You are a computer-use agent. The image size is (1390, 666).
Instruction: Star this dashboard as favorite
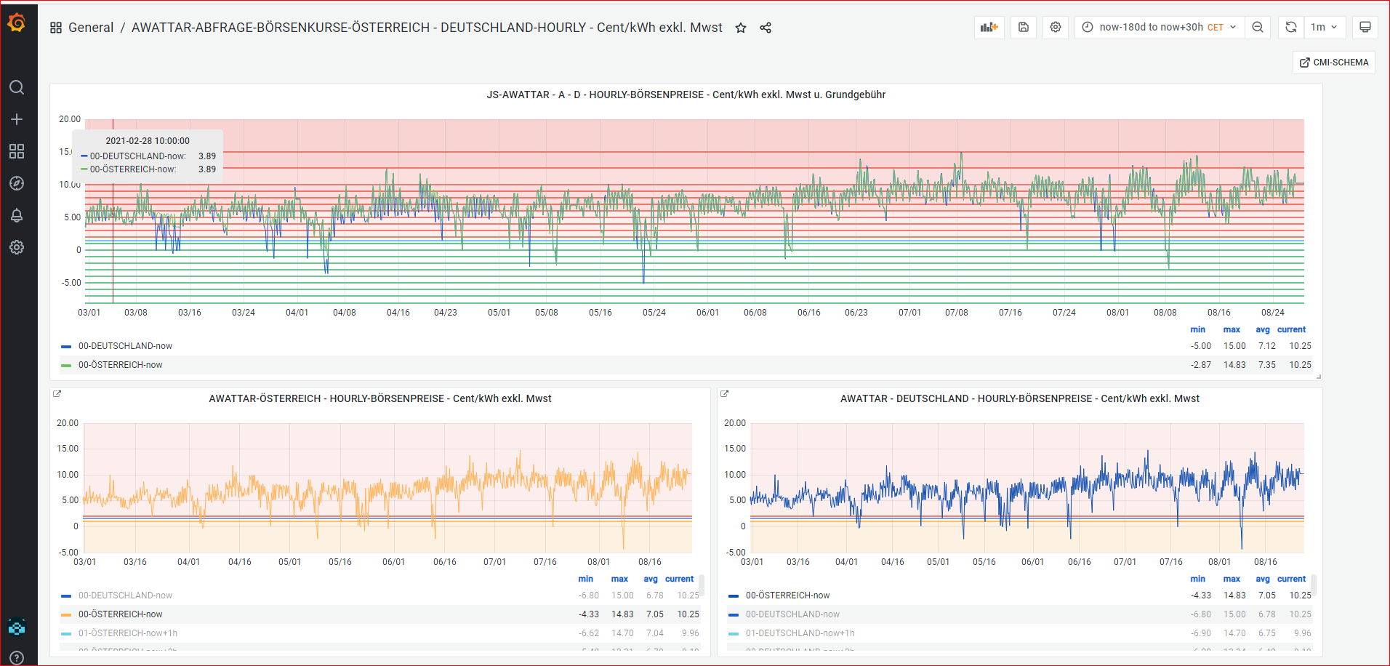(x=741, y=28)
